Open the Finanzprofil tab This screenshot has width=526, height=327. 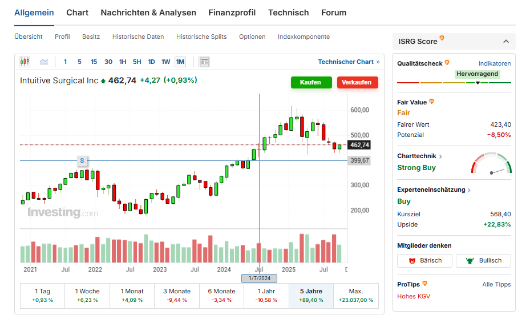coord(232,13)
